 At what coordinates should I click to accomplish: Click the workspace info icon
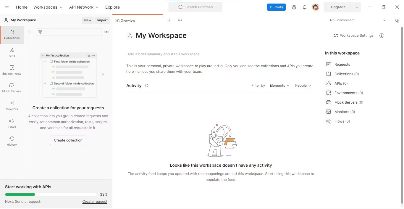tap(382, 36)
